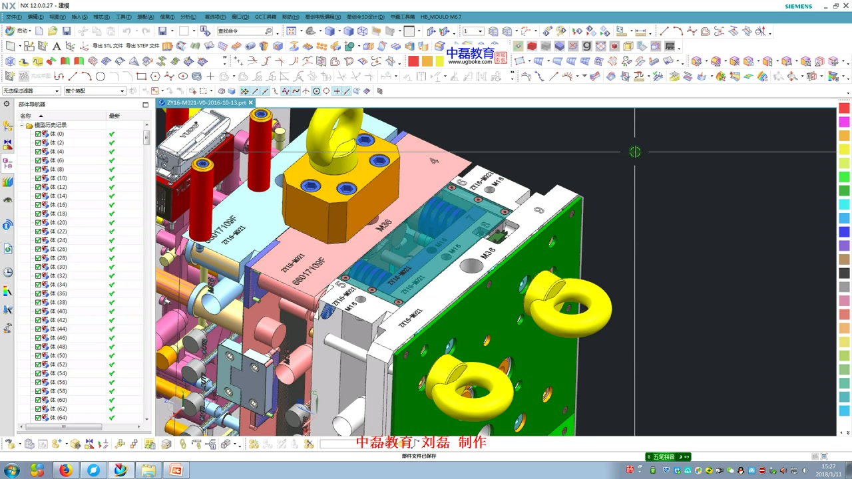This screenshot has height=479, width=852.
Task: Collapse the 模型历史记录 tree node
Action: pos(22,125)
